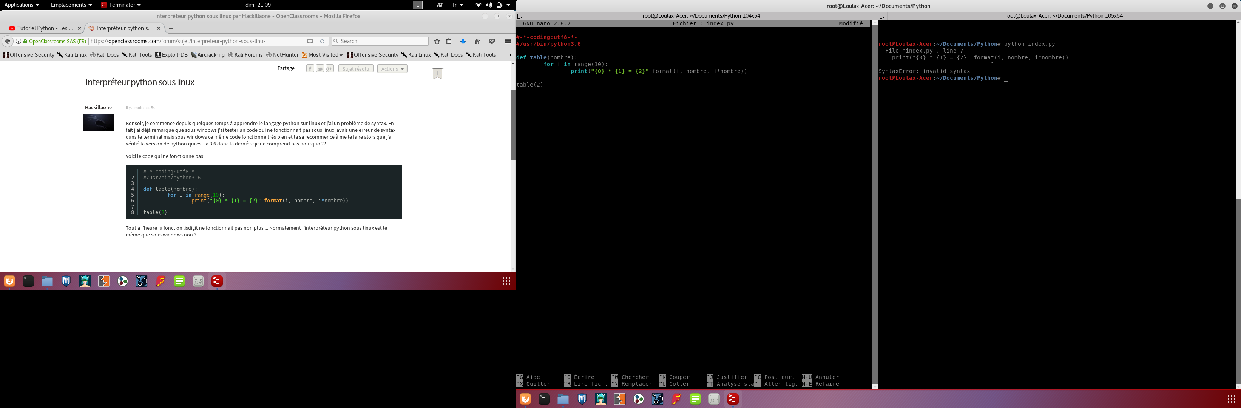Expand the Actions dropdown on the forum
This screenshot has height=408, width=1241.
[x=392, y=69]
